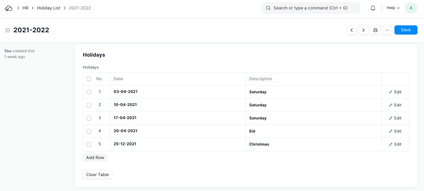Click the Clear Table button

[x=97, y=175]
